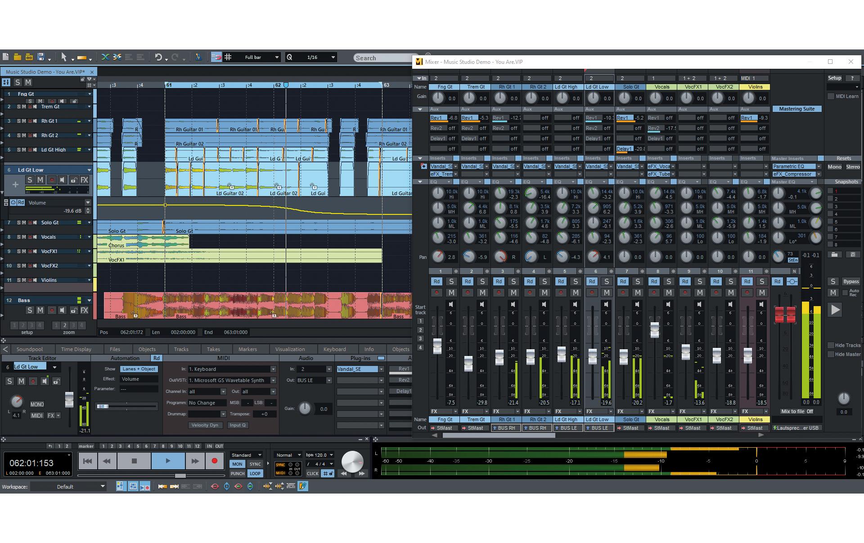Create a new project with the blank-page icon
Screen dimensions: 864x543
tap(6, 57)
